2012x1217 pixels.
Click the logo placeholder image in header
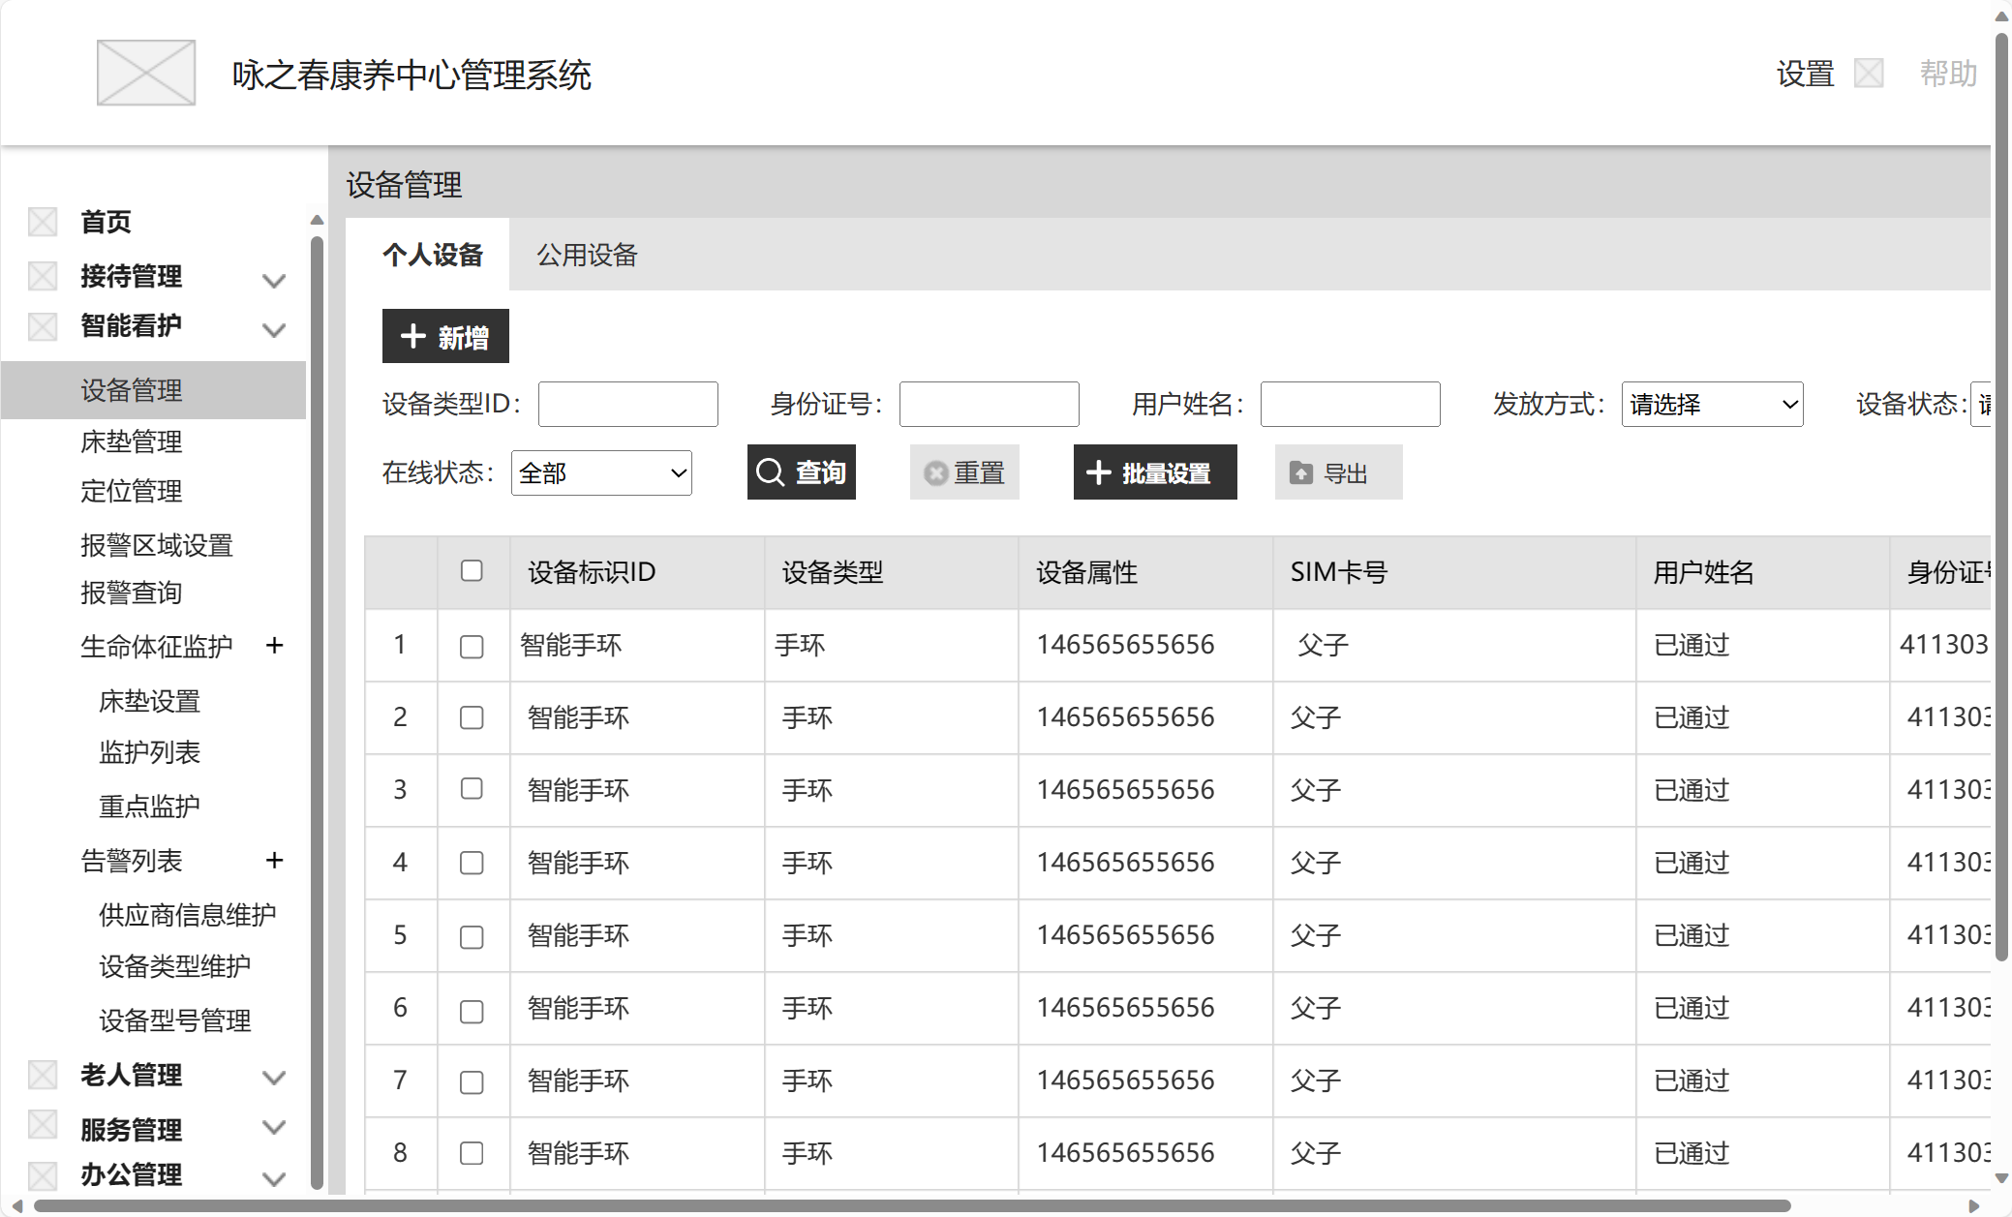(x=146, y=73)
